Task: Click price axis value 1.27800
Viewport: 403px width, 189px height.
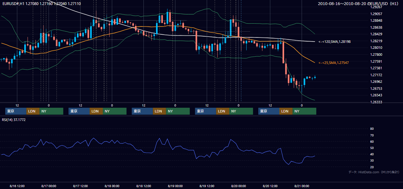Action: pos(376,54)
